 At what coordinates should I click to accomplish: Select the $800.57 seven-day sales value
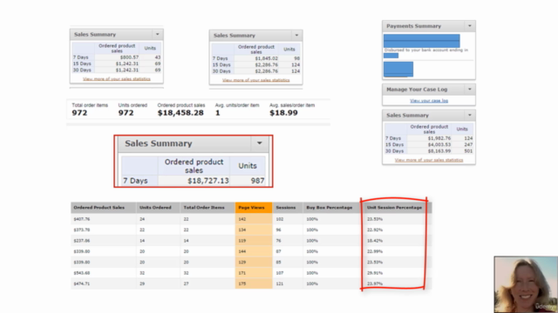click(129, 57)
